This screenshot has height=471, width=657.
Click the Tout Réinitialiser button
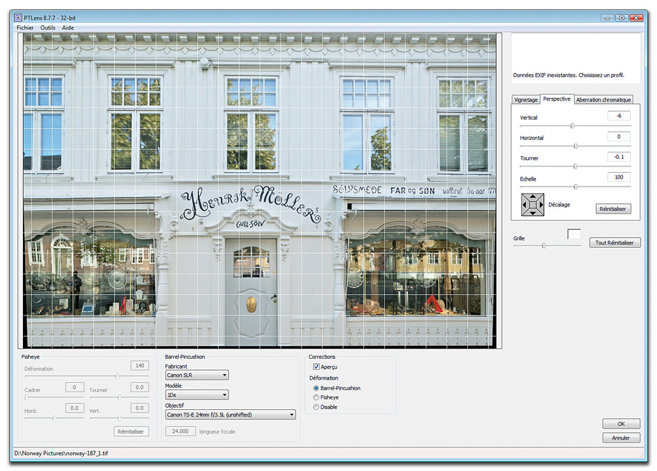point(615,242)
